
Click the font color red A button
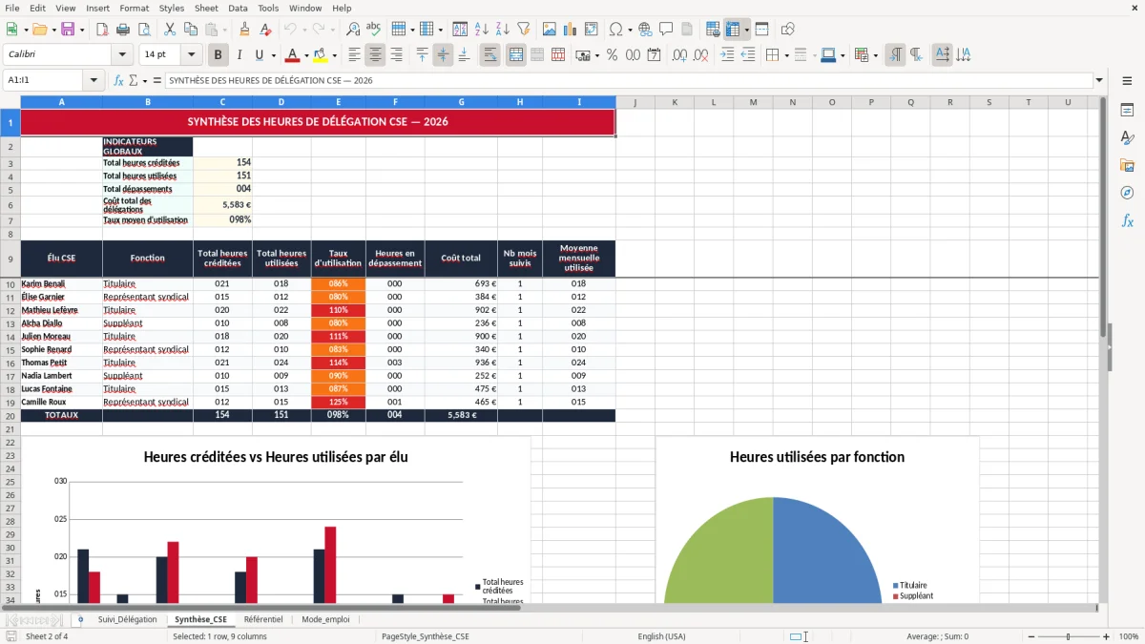(x=292, y=55)
